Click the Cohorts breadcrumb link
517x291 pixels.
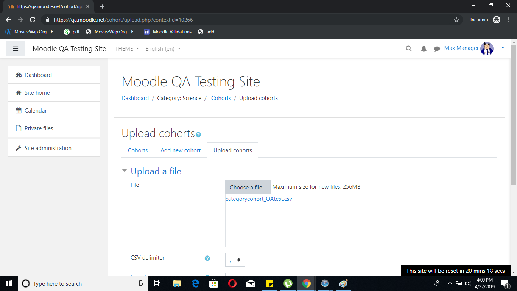click(x=221, y=98)
